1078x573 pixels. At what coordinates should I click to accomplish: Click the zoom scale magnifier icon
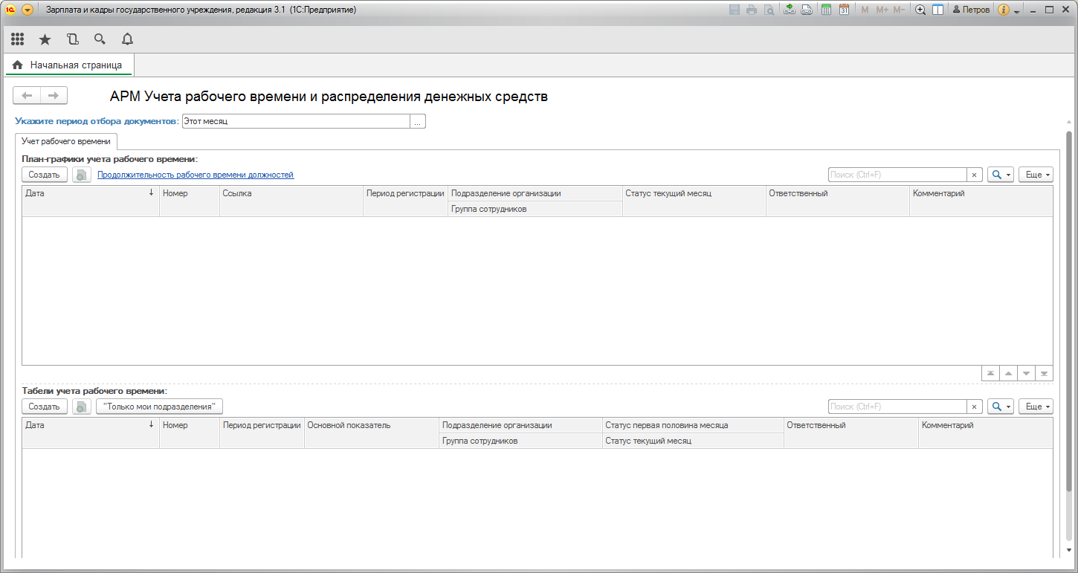click(x=920, y=10)
